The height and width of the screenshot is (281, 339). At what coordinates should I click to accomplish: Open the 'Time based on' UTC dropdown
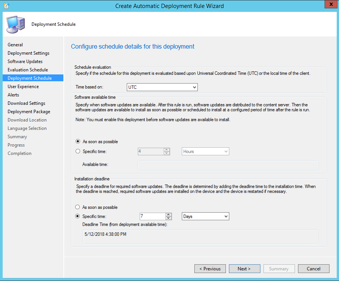pos(162,87)
